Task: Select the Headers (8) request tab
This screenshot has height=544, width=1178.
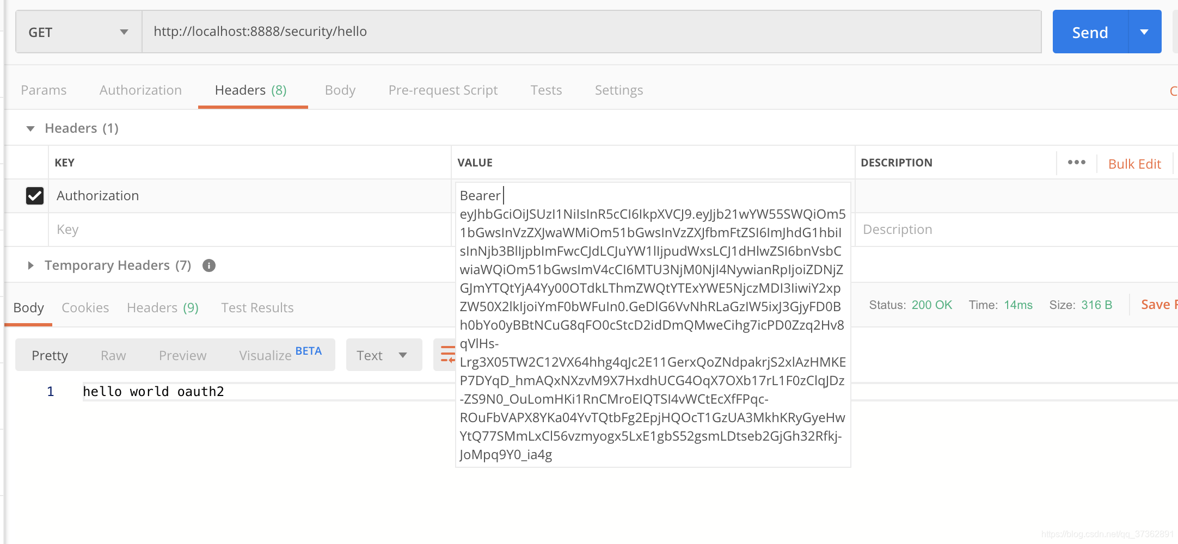Action: tap(251, 90)
